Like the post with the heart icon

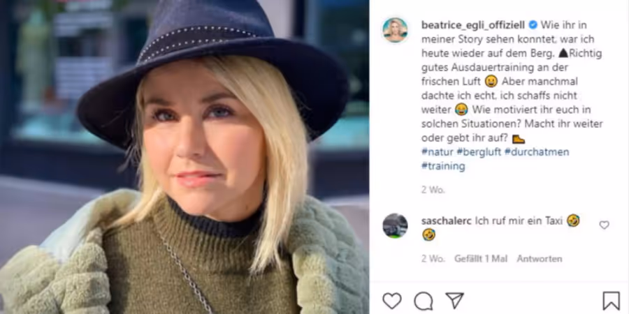coord(392,300)
